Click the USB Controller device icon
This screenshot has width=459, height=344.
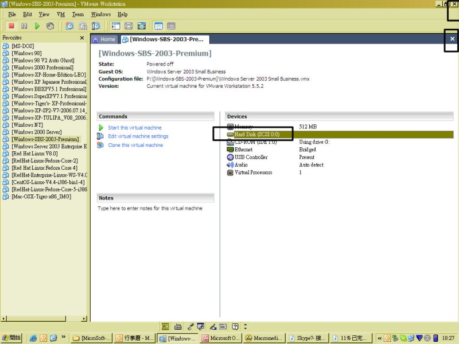[231, 157]
